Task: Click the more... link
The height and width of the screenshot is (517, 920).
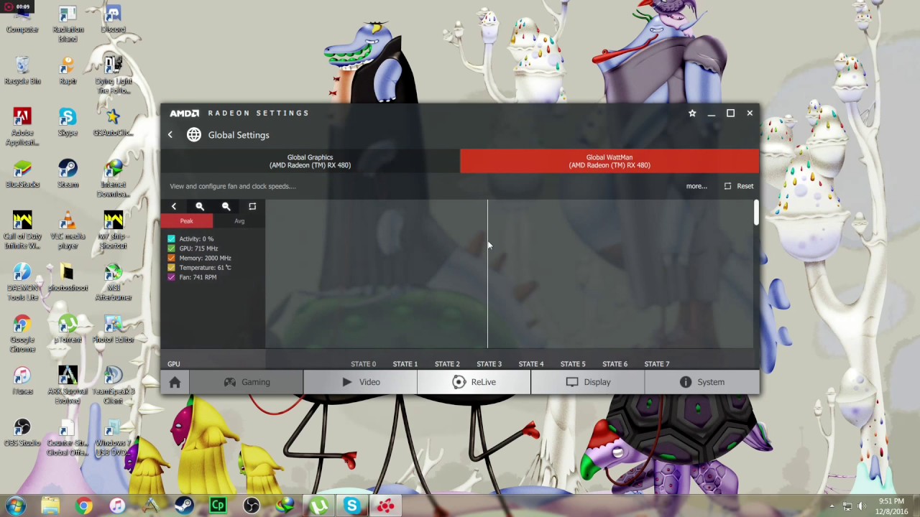Action: pos(696,186)
